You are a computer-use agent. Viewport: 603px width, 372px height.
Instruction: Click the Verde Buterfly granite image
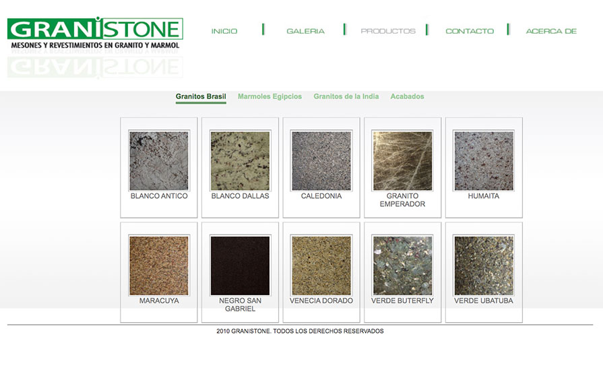pyautogui.click(x=402, y=265)
